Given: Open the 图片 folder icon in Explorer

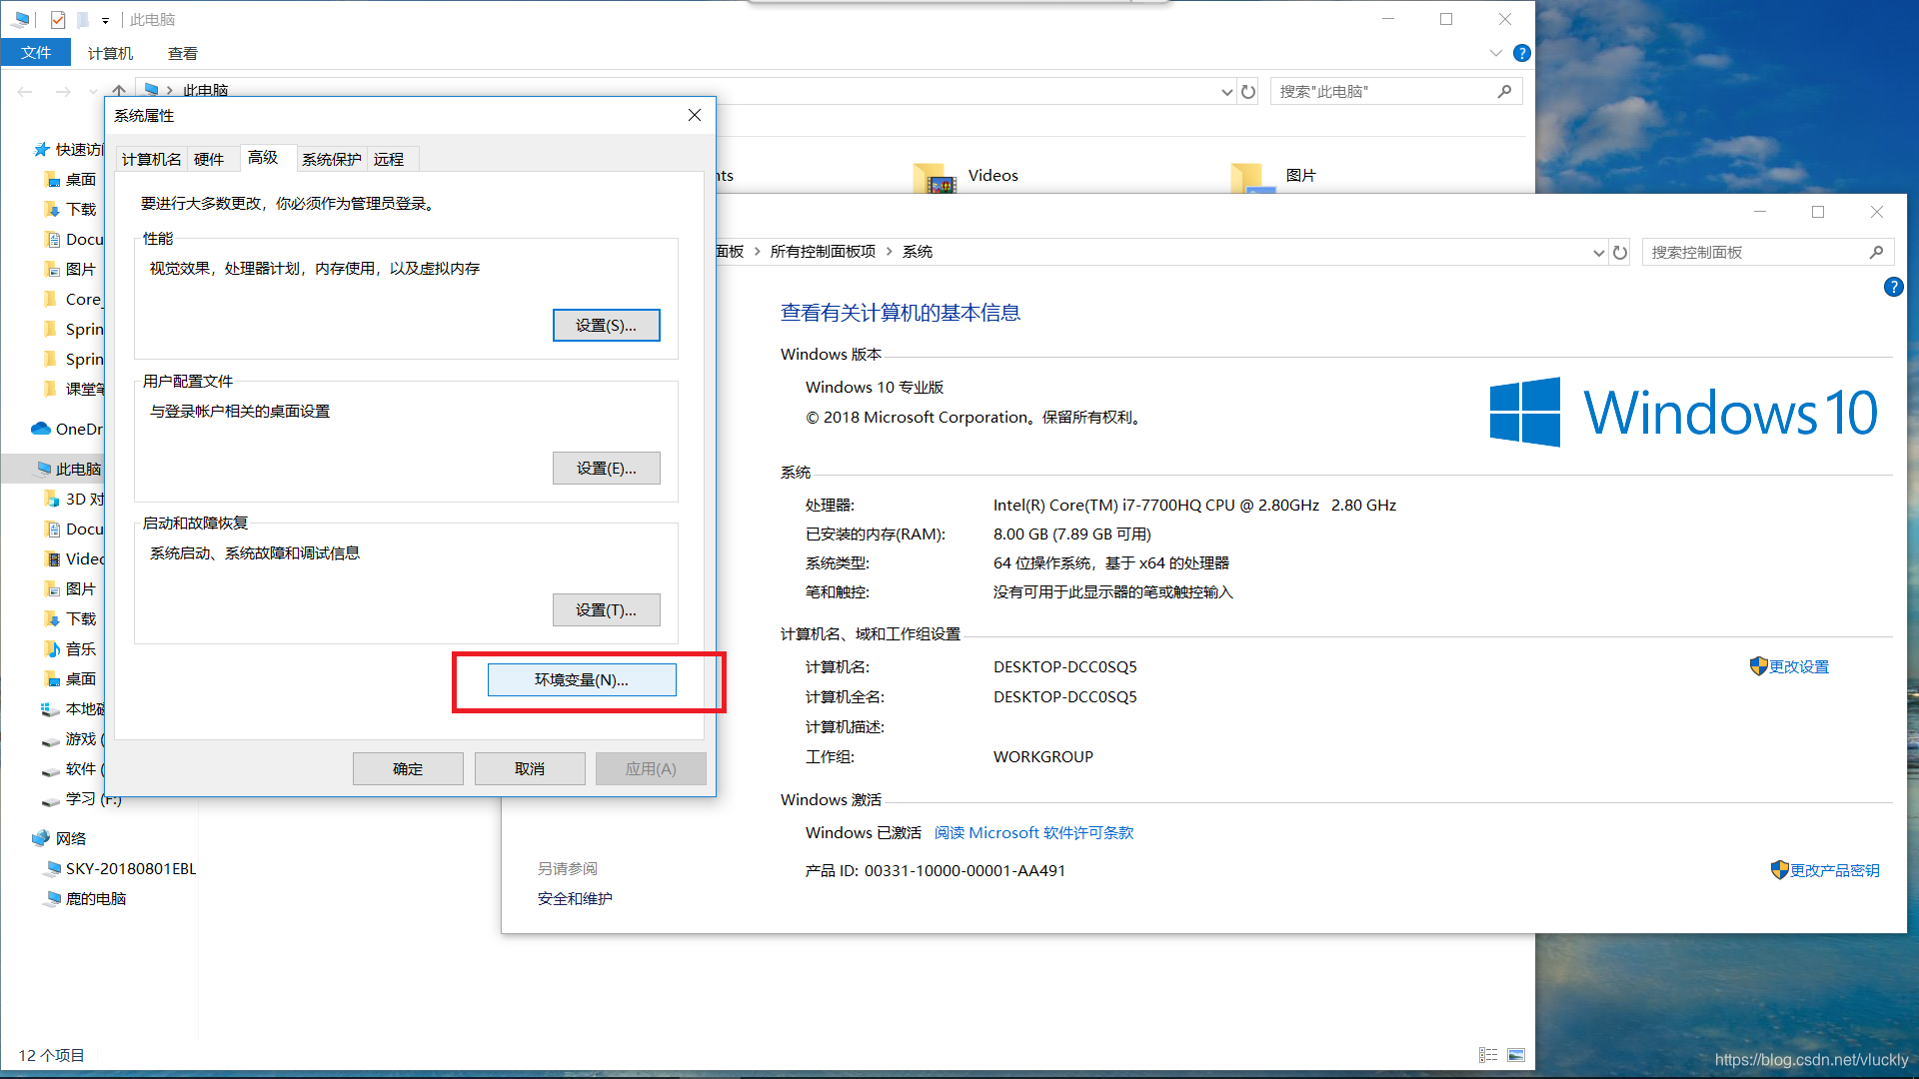Looking at the screenshot, I should tap(1253, 178).
